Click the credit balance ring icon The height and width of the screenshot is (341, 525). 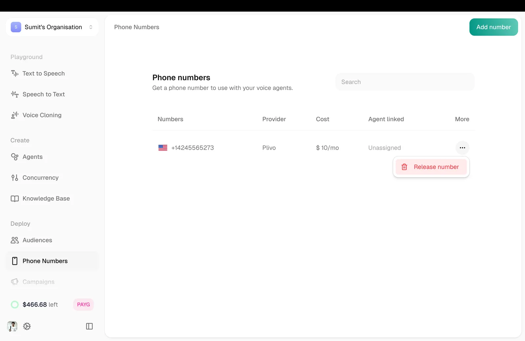point(15,305)
